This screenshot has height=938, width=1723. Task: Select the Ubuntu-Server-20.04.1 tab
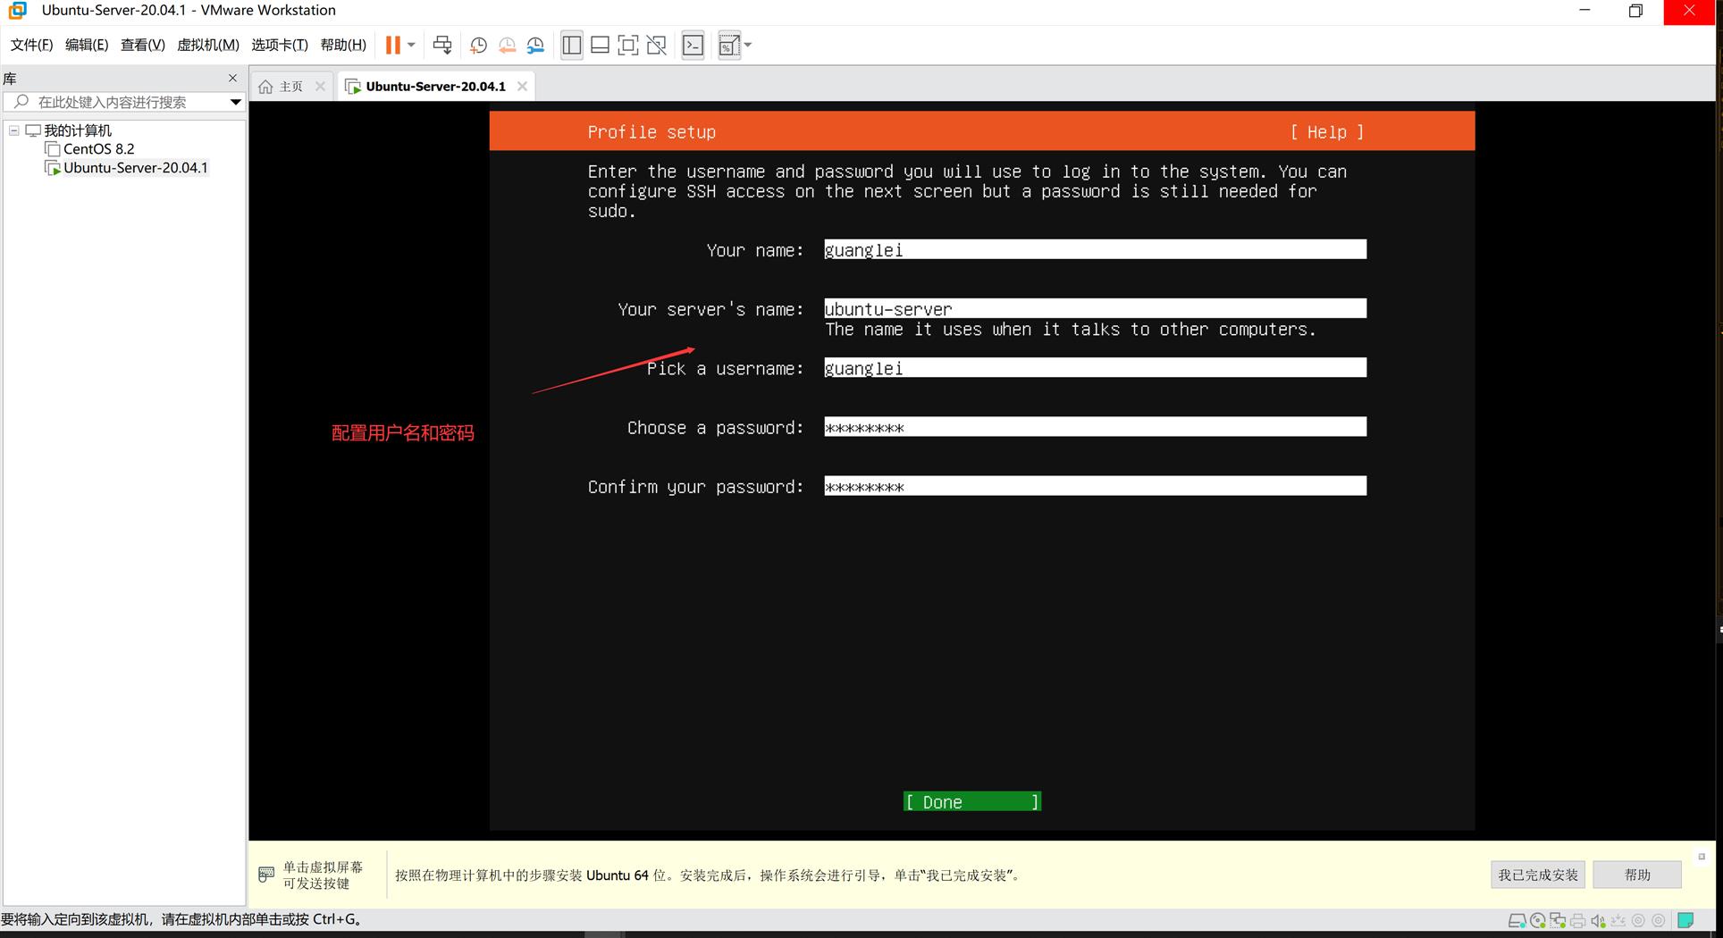tap(435, 86)
